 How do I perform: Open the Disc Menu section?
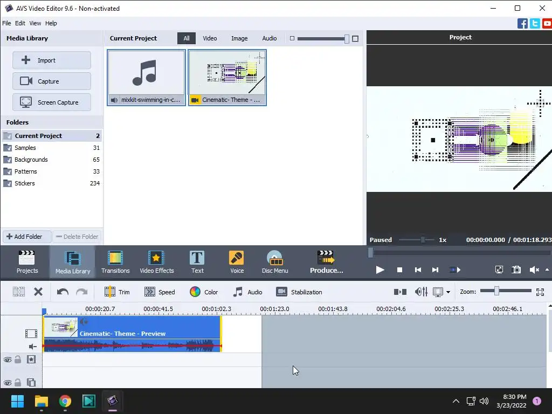pyautogui.click(x=275, y=262)
